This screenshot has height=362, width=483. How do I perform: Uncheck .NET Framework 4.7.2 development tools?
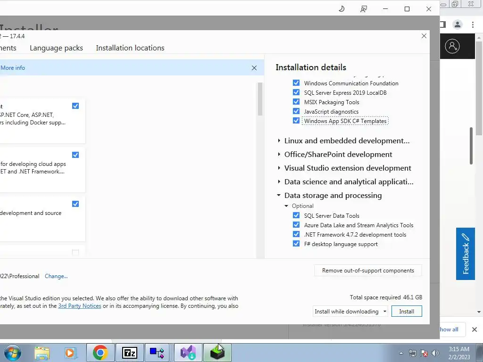[296, 234]
